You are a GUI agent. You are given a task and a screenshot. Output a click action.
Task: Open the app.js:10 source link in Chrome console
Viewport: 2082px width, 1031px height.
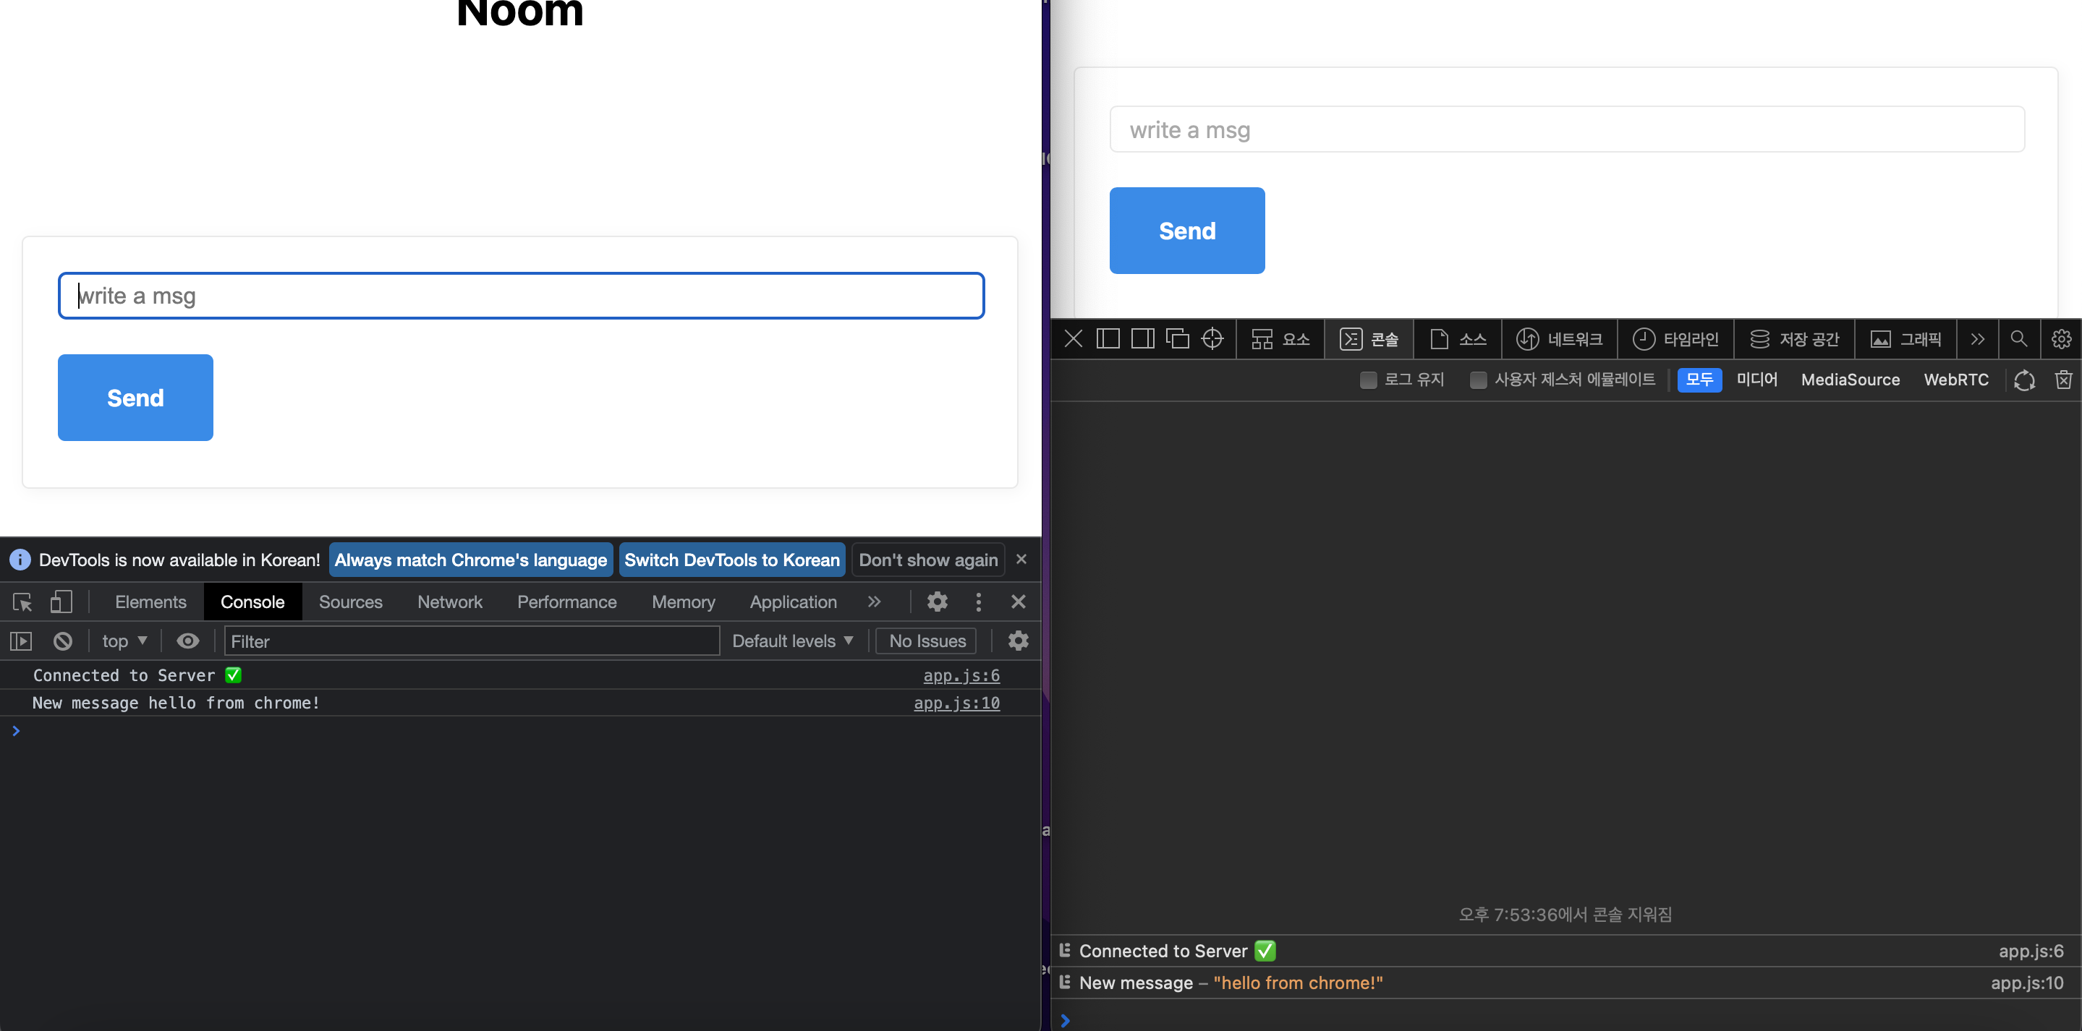tap(956, 703)
